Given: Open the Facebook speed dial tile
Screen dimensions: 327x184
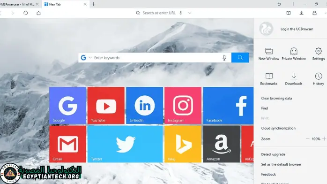Looking at the screenshot, I should coord(228,106).
